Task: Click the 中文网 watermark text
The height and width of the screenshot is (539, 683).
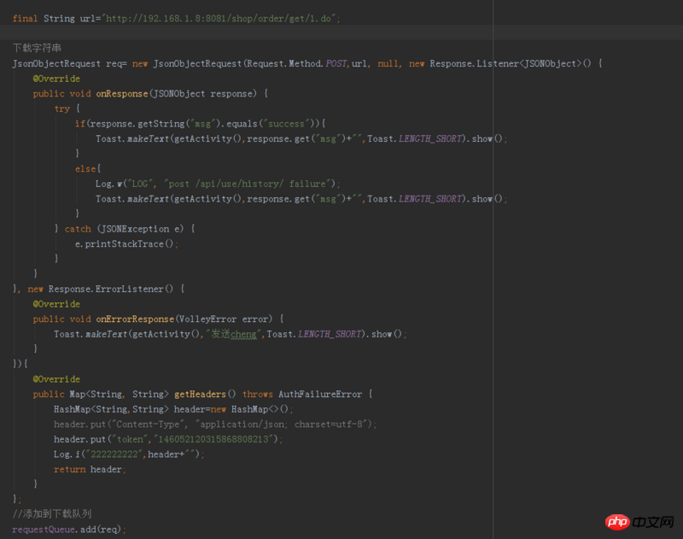Action: [x=651, y=522]
